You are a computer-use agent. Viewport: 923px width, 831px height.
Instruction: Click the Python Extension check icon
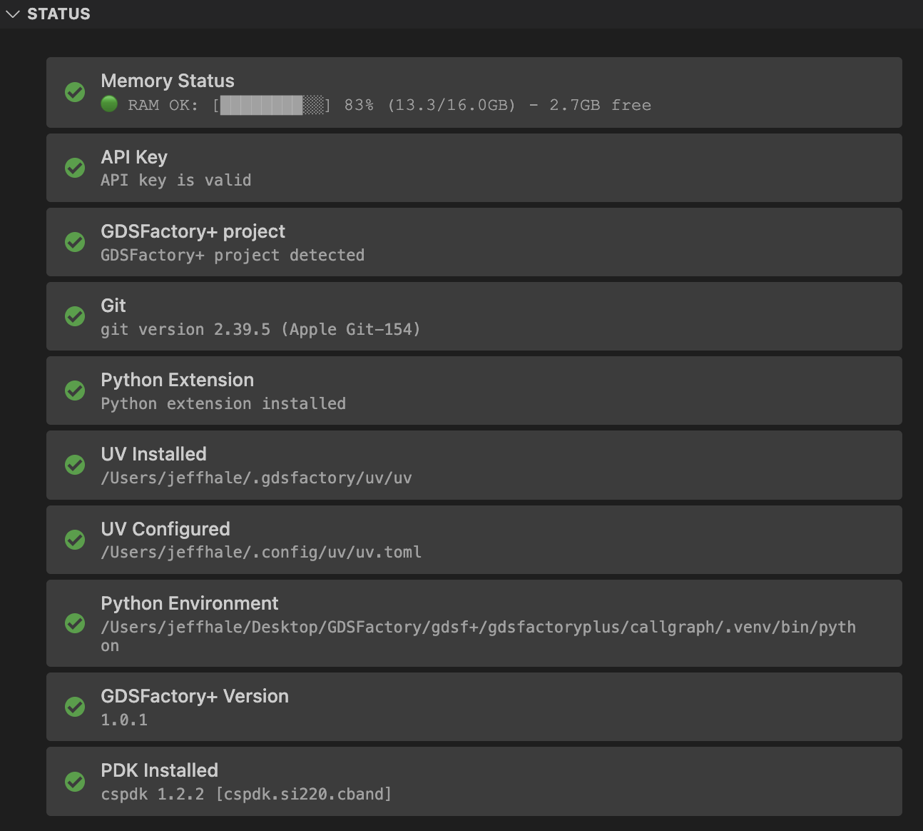(75, 391)
